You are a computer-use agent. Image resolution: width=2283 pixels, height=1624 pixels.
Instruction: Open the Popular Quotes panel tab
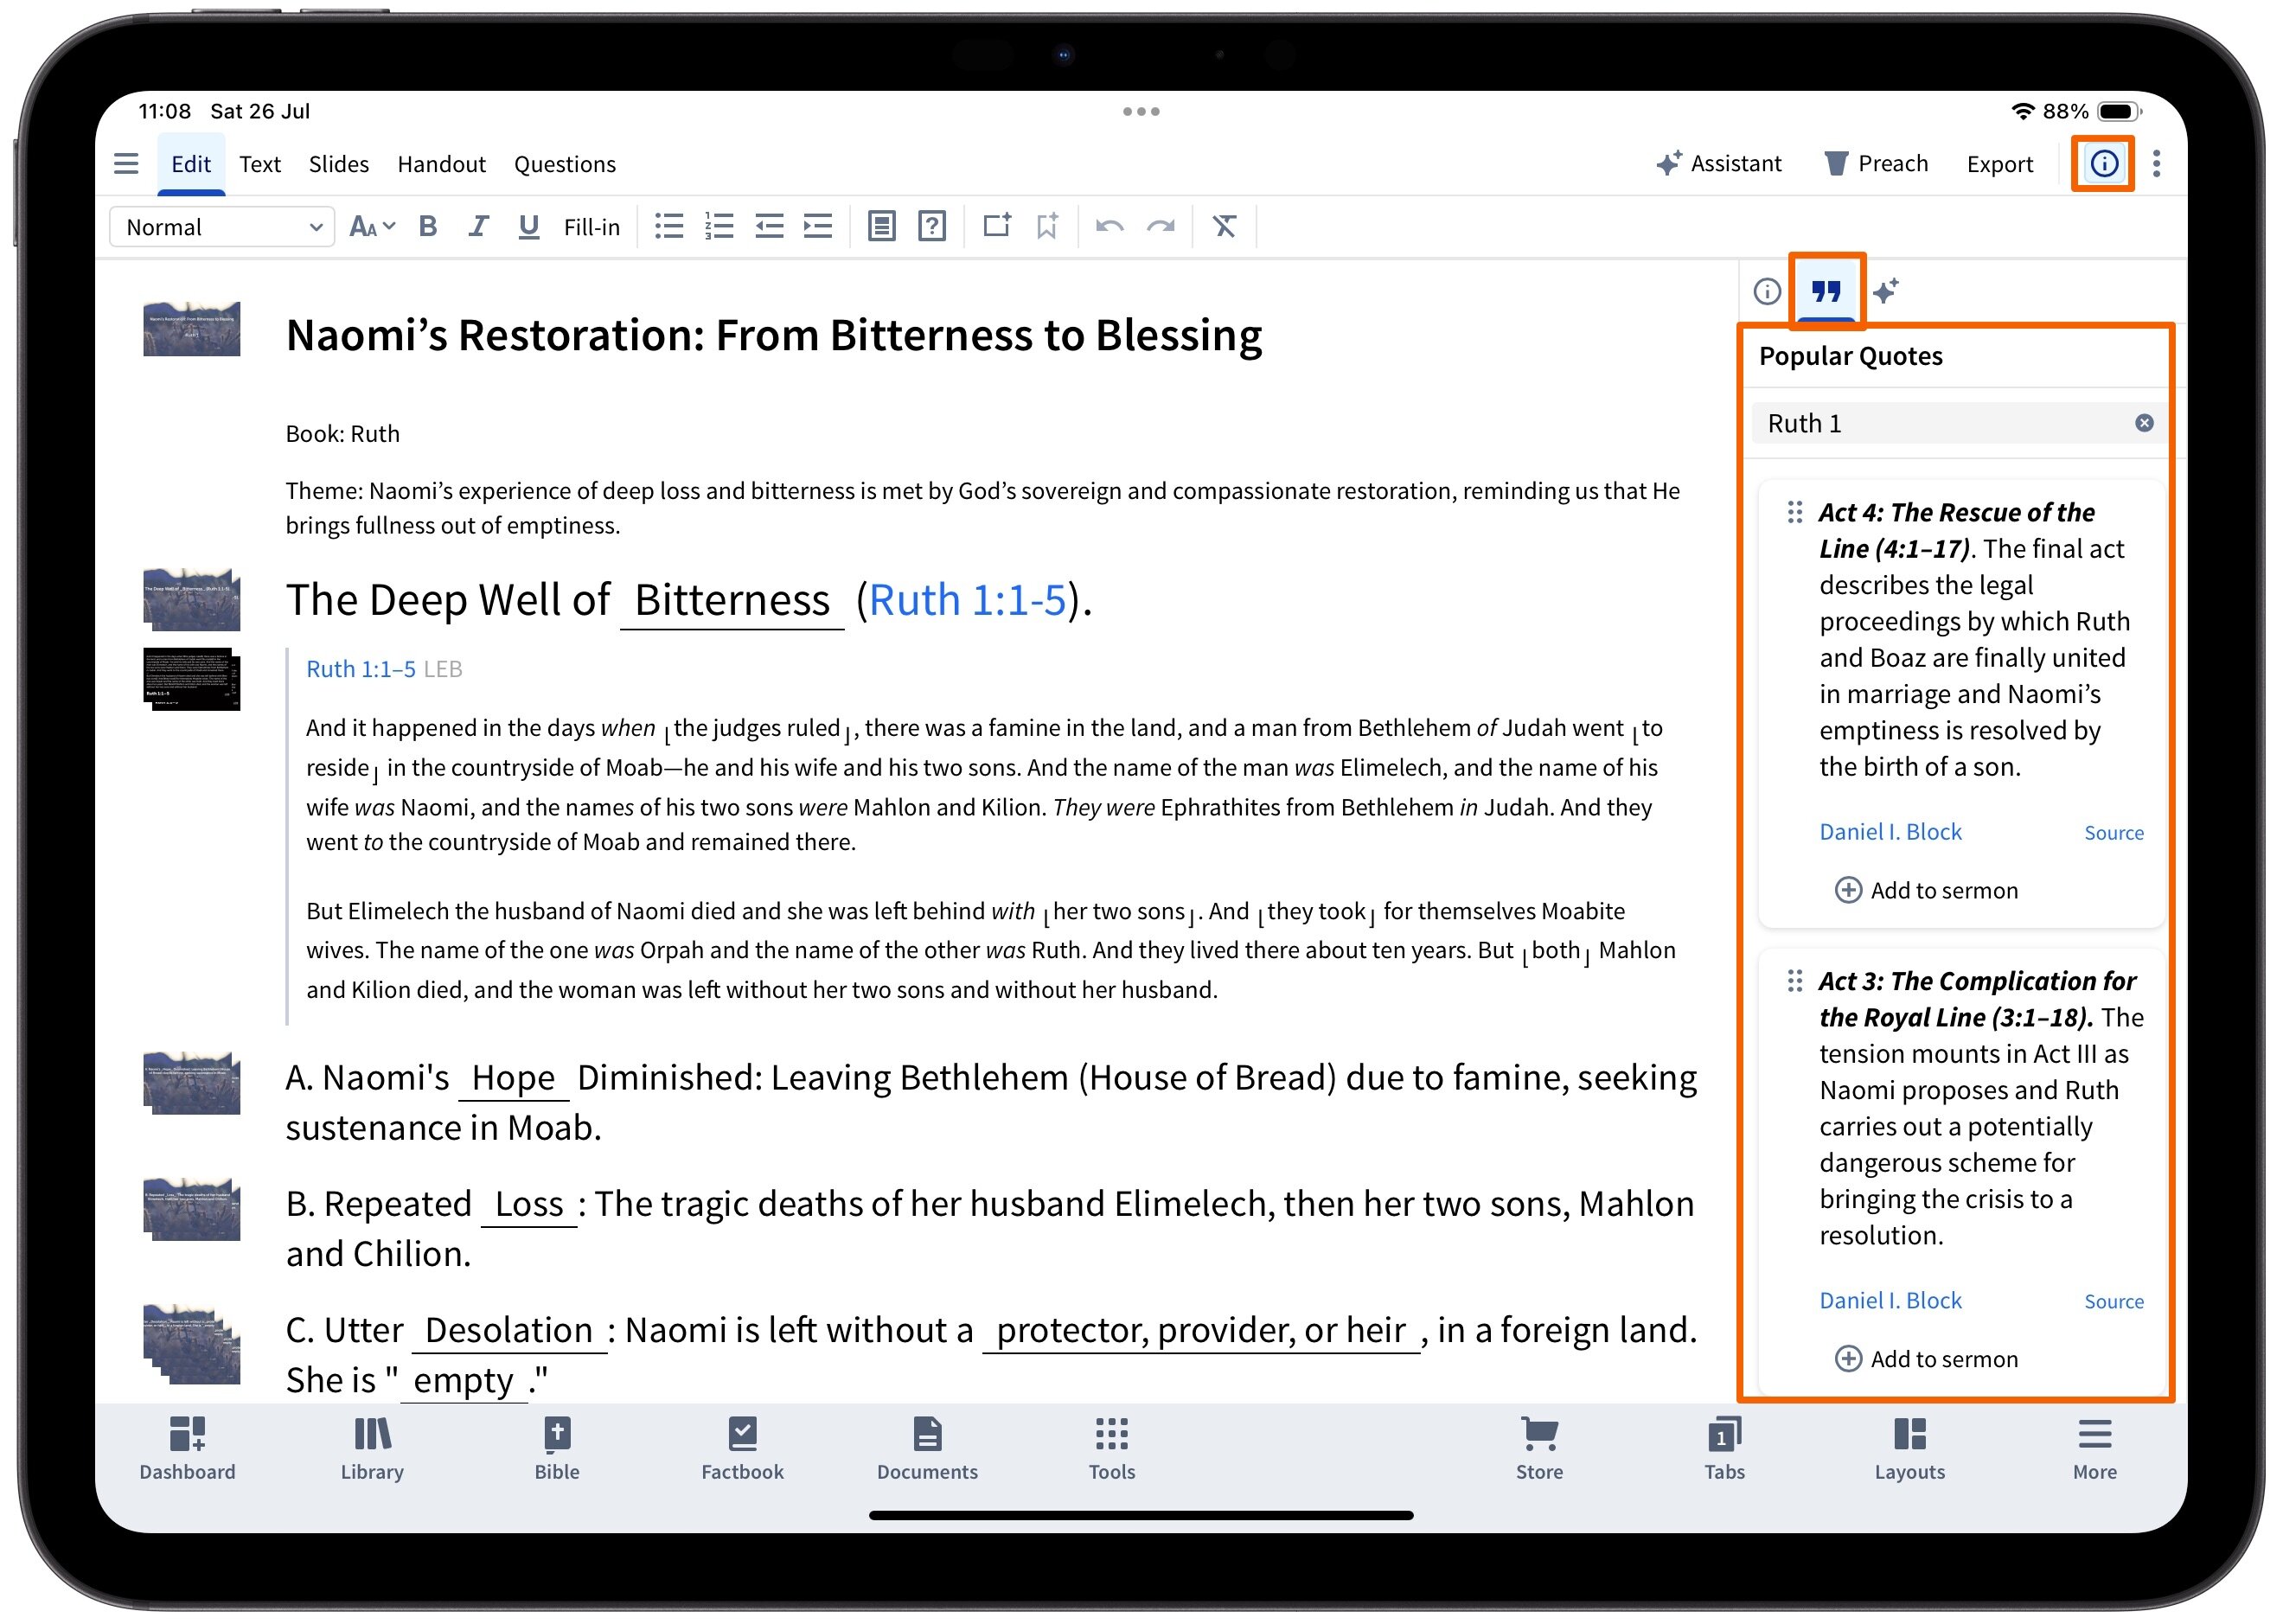tap(1826, 292)
